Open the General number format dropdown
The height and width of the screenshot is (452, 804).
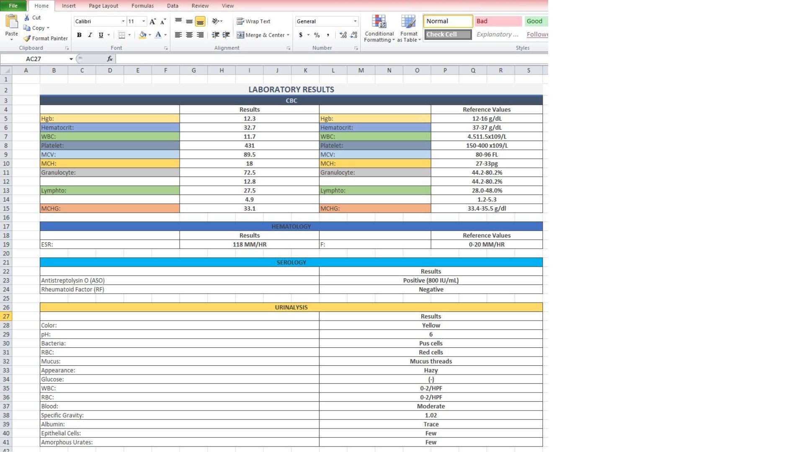point(355,21)
